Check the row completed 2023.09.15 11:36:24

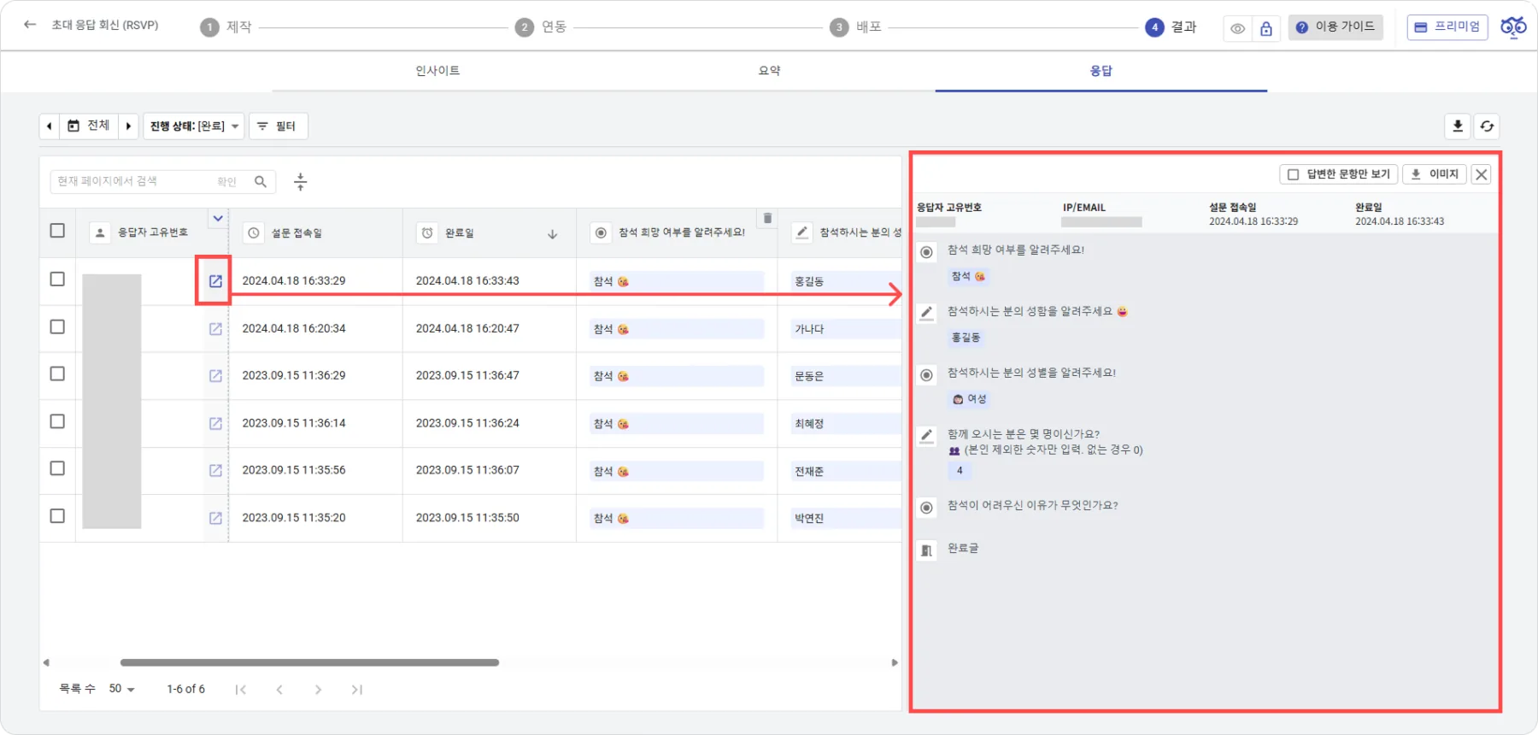click(57, 422)
